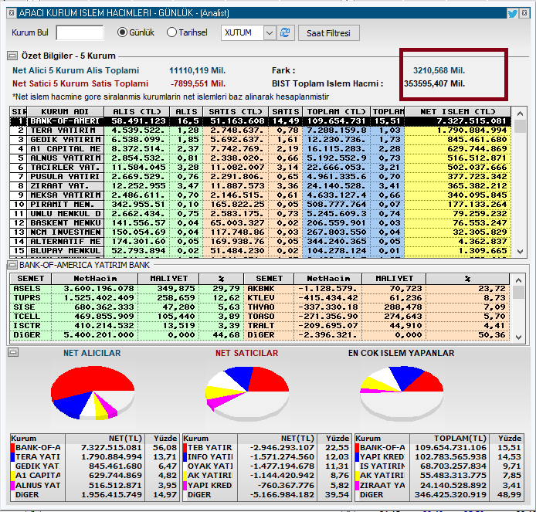Collapse the BANK-OF-AMERICA YATIRIM BANK section
This screenshot has width=536, height=512.
click(x=12, y=265)
